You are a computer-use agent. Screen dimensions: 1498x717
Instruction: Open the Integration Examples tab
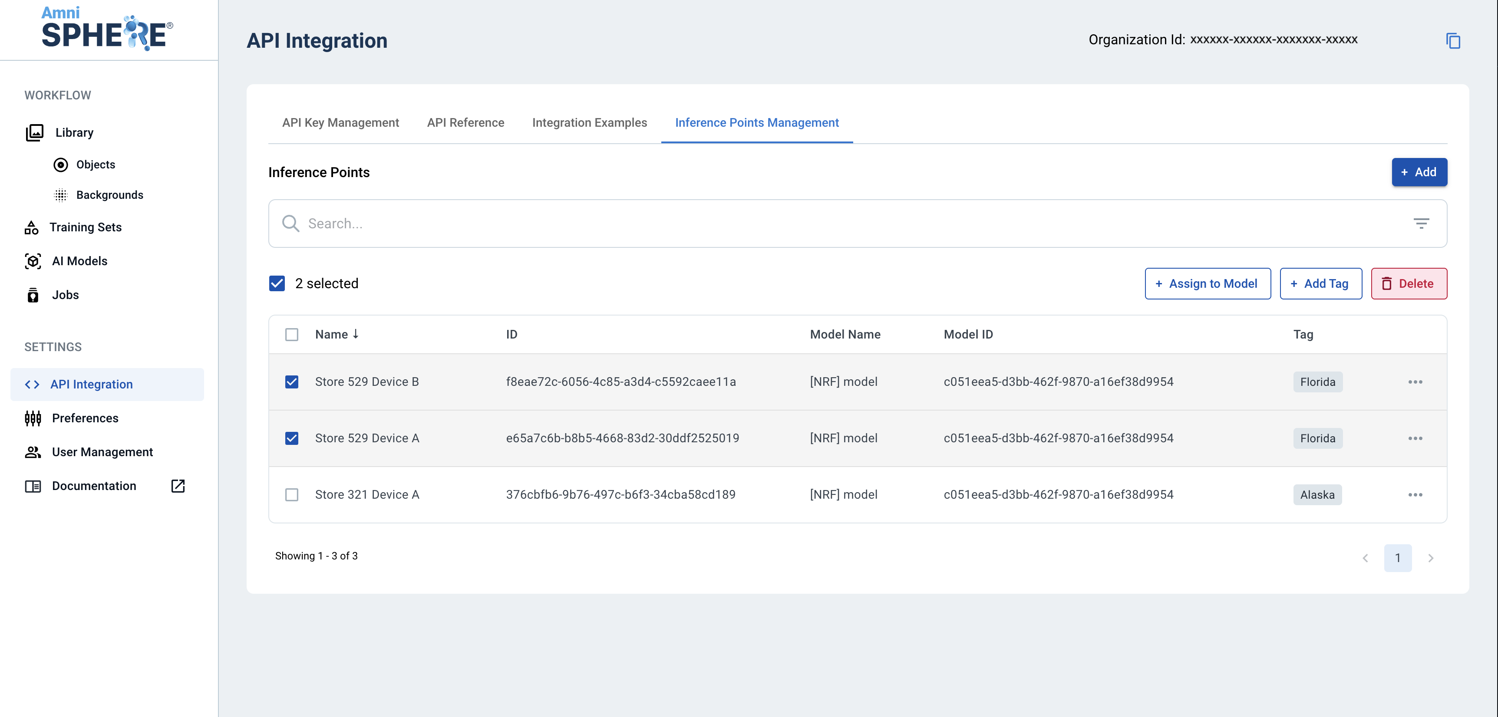coord(589,123)
